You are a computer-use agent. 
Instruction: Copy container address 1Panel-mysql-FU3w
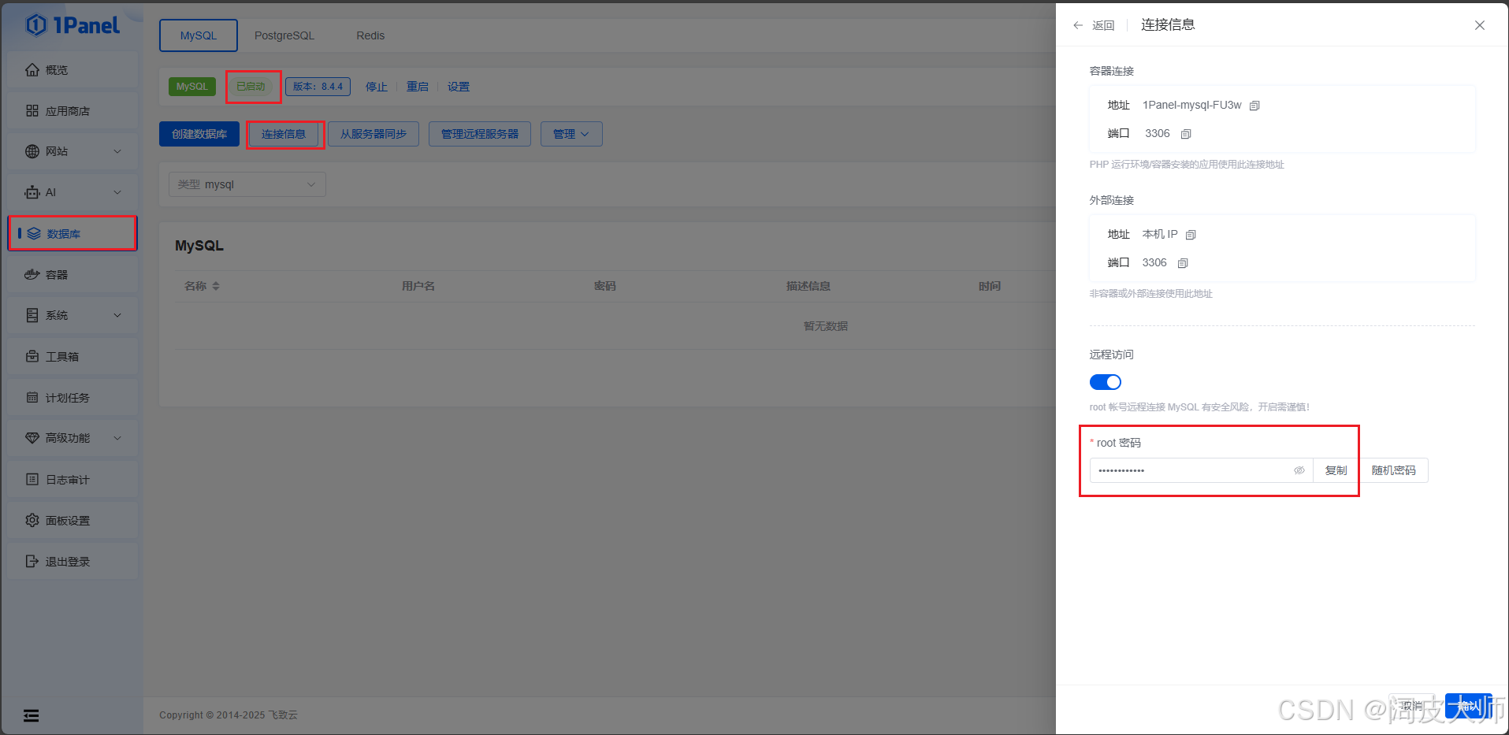[x=1254, y=106]
